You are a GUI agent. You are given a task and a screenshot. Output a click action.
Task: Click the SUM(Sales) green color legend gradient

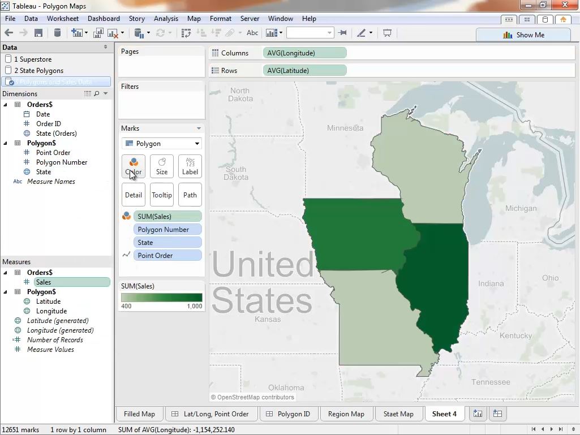pos(162,298)
